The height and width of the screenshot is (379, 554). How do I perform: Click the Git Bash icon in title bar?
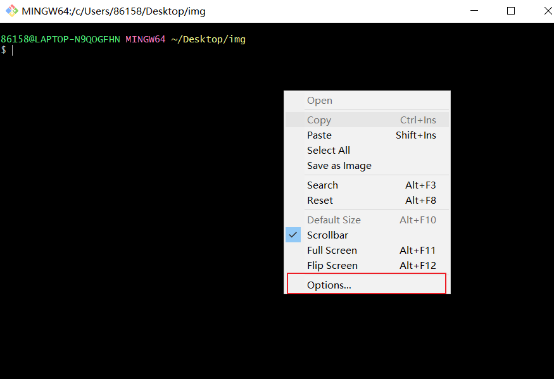click(x=11, y=11)
